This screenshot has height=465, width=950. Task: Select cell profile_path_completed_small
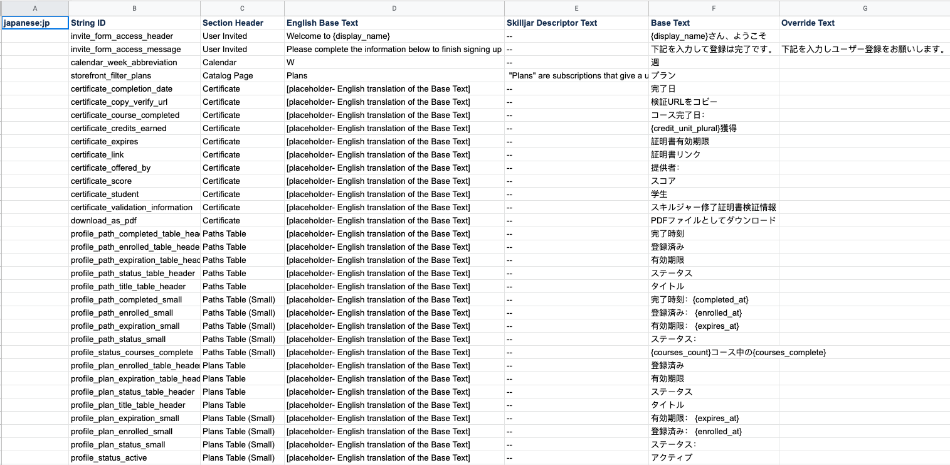pyautogui.click(x=135, y=300)
